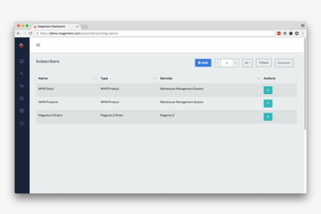View details of Magento 2 Orders subscriber
Image resolution: width=321 pixels, height=214 pixels.
268,117
